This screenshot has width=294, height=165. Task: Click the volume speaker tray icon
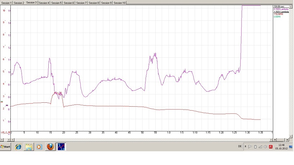265,147
